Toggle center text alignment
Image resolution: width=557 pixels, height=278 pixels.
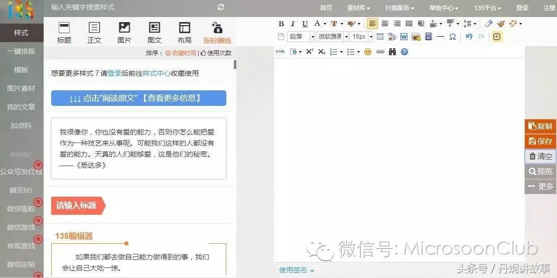tap(385, 24)
